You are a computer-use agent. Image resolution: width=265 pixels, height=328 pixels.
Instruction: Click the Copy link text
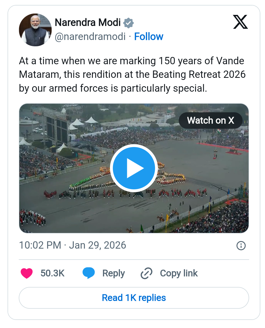click(x=179, y=273)
